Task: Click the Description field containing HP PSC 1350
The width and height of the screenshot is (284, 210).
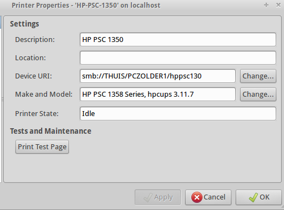Action: click(178, 39)
